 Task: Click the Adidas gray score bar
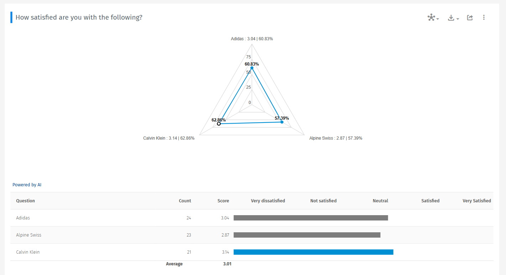tap(311, 218)
